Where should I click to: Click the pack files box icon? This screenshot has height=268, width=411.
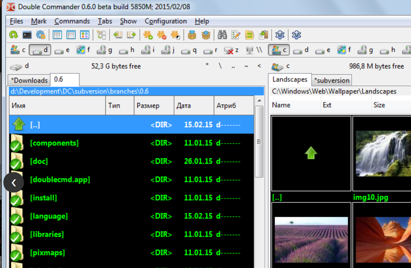point(192,35)
